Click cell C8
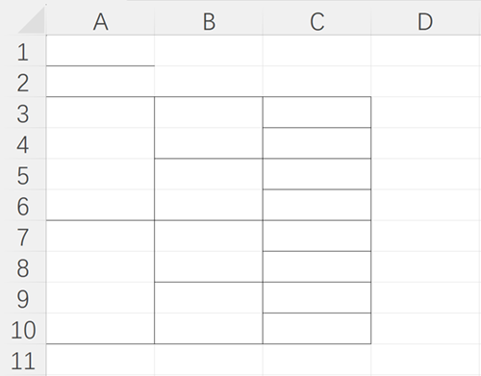Screen dimensions: 481x376 click(x=316, y=266)
